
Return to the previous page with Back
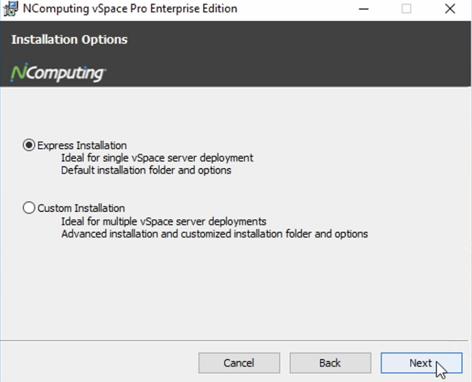click(x=330, y=363)
